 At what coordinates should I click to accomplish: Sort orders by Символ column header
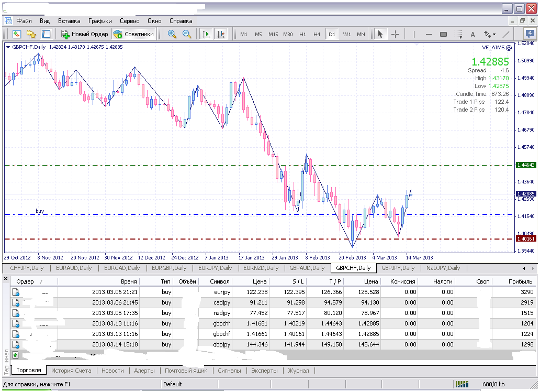[x=216, y=281]
